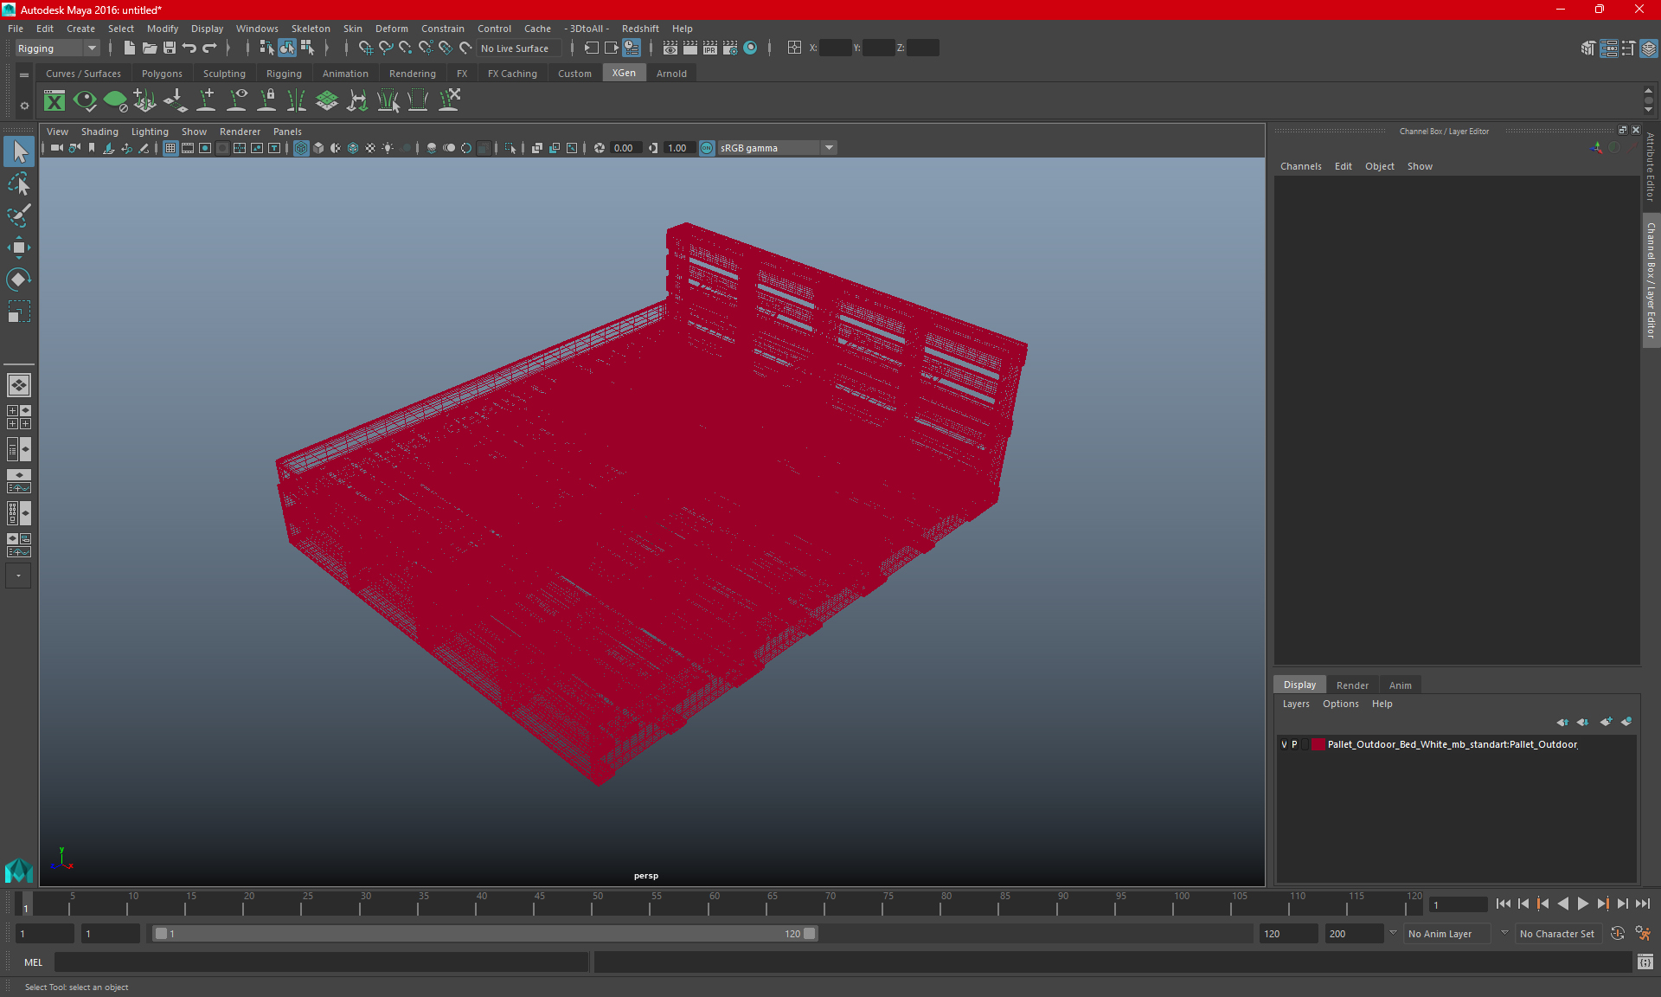Toggle P playback box of Pallet_Outdoor layer
Screen dimensions: 1661x997
point(1295,744)
